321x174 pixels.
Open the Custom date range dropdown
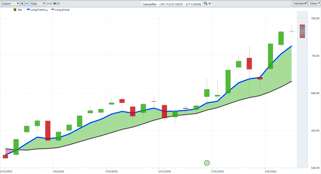[10, 3]
